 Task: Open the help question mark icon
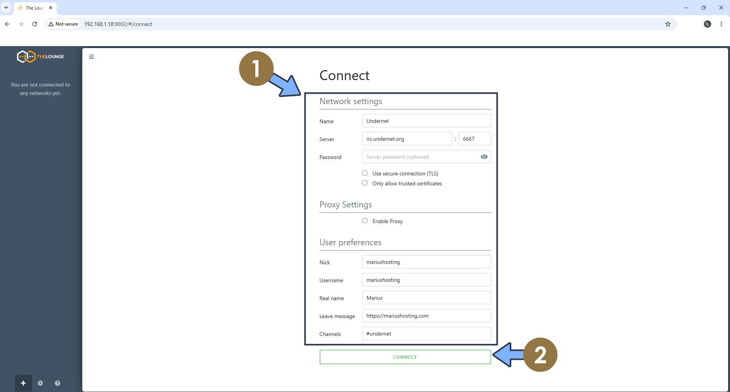click(x=58, y=383)
